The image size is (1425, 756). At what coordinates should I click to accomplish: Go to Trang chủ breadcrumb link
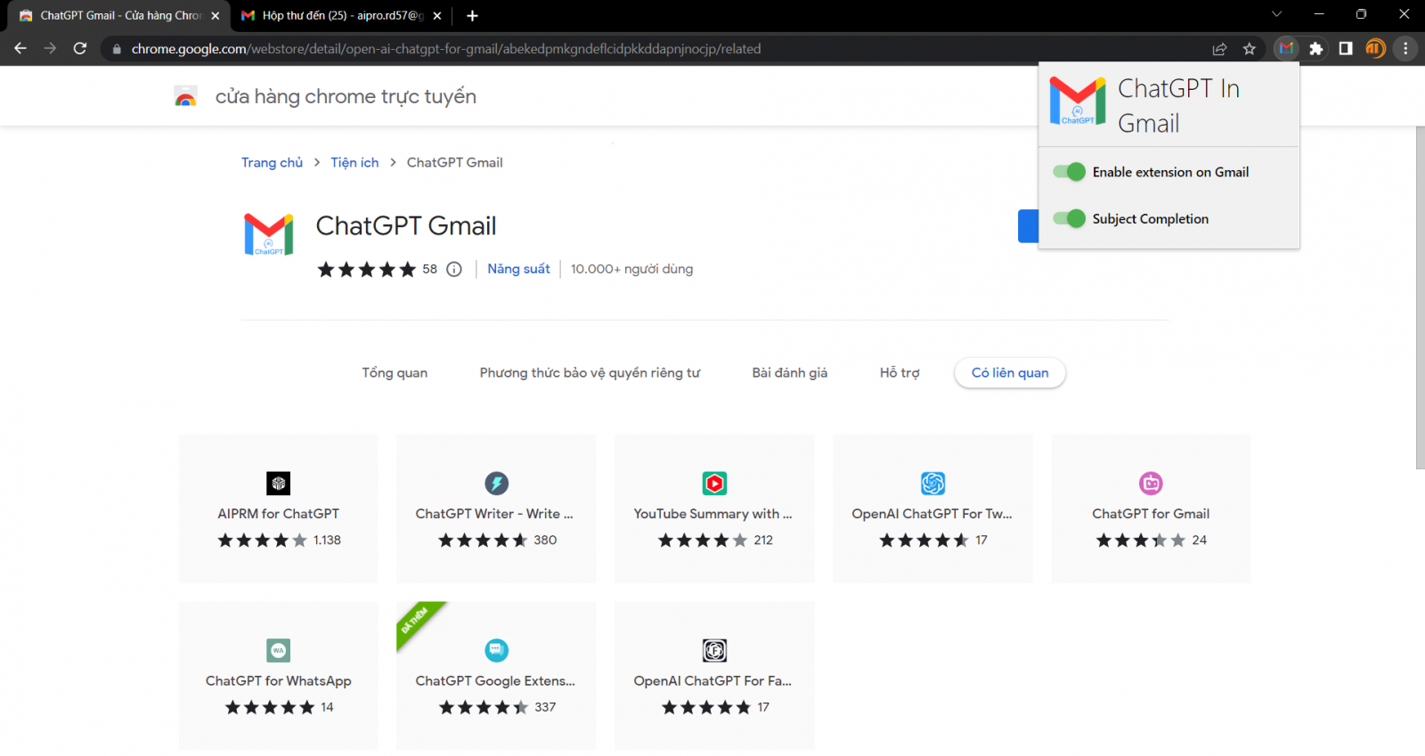click(x=272, y=162)
